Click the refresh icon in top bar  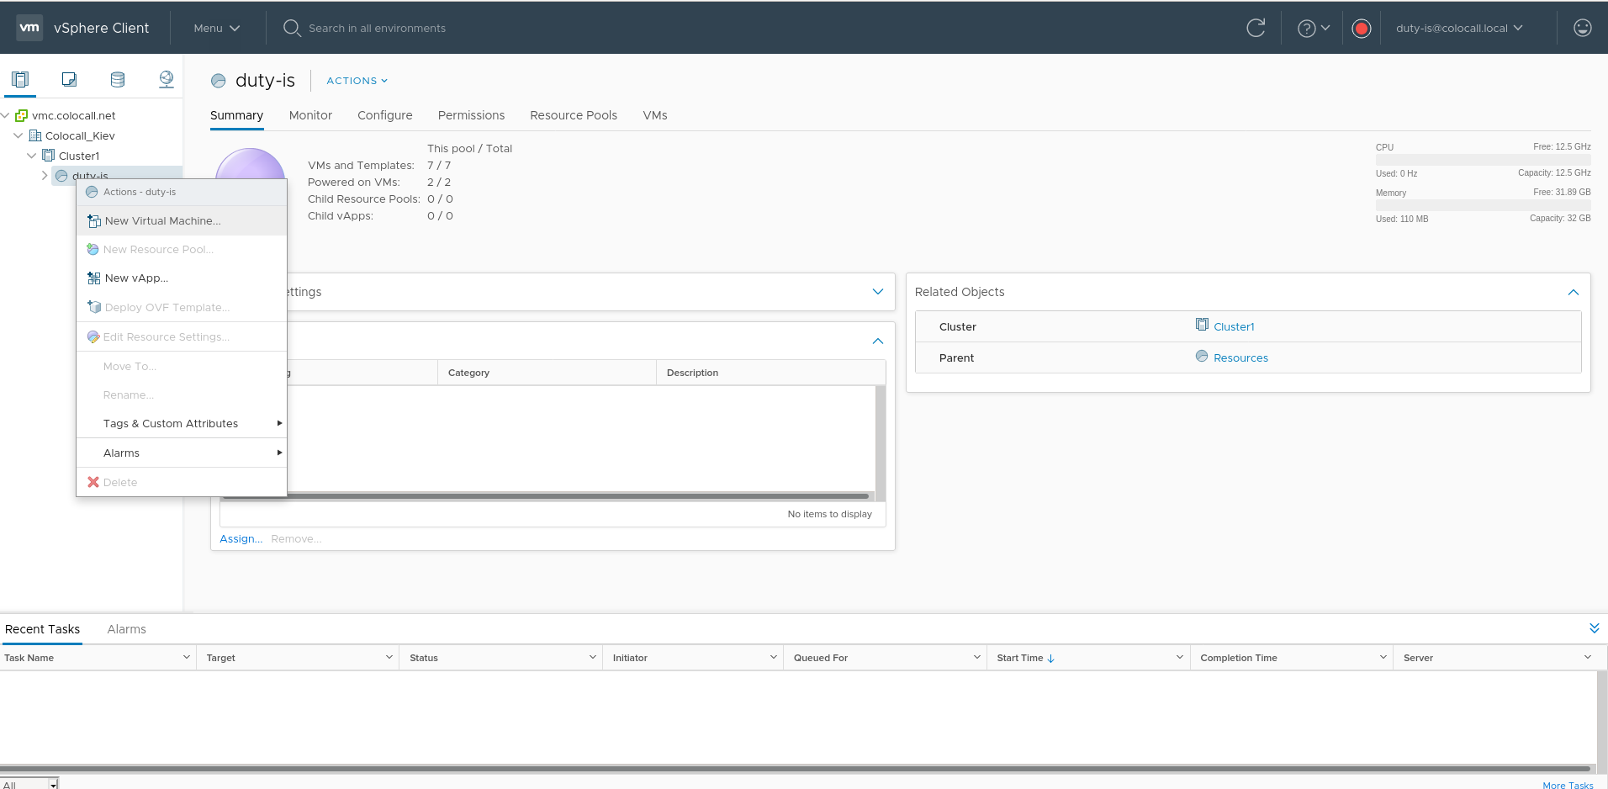point(1255,28)
